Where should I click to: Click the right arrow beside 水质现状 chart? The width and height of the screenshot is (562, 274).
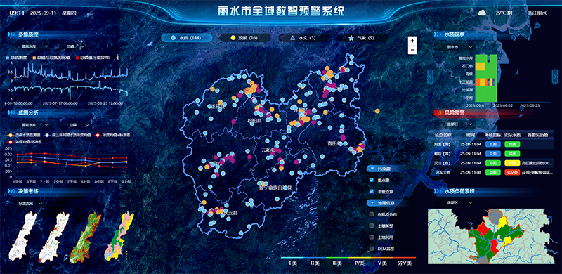[554, 76]
